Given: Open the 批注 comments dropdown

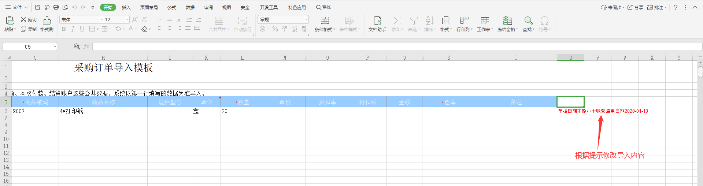Looking at the screenshot, I should 657,7.
